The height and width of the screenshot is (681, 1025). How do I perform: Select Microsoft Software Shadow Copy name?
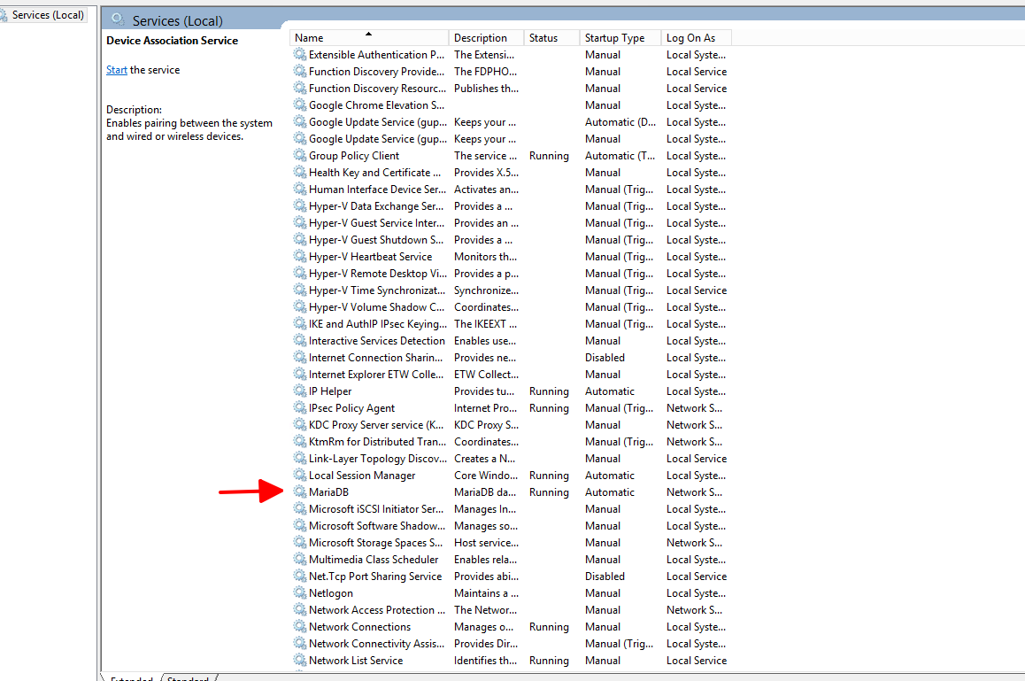coord(377,526)
